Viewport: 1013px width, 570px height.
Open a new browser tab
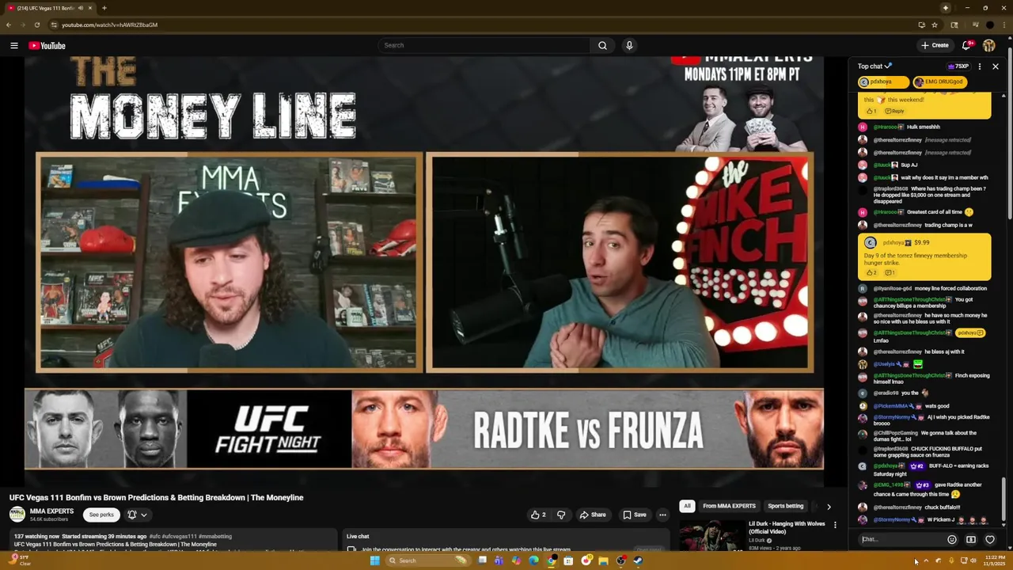click(104, 8)
